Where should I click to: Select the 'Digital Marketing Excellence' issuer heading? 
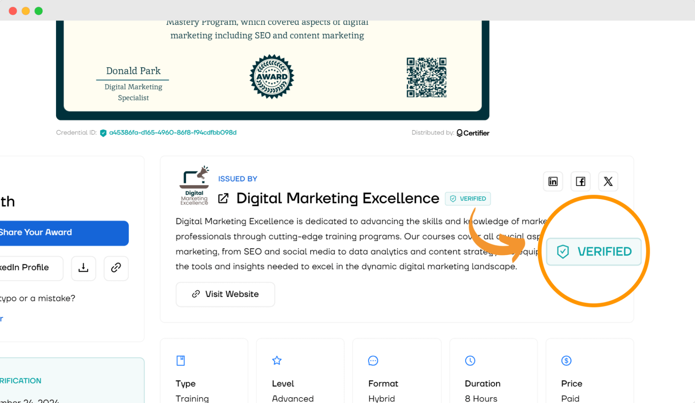338,198
